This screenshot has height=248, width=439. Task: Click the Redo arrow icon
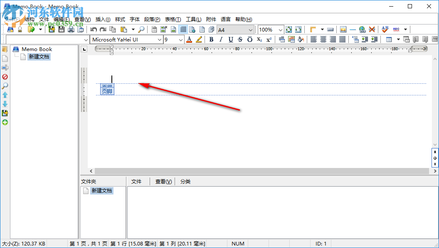click(x=103, y=29)
